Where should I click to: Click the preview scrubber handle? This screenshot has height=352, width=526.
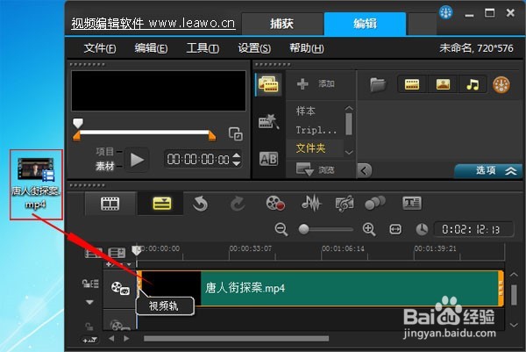coord(78,123)
